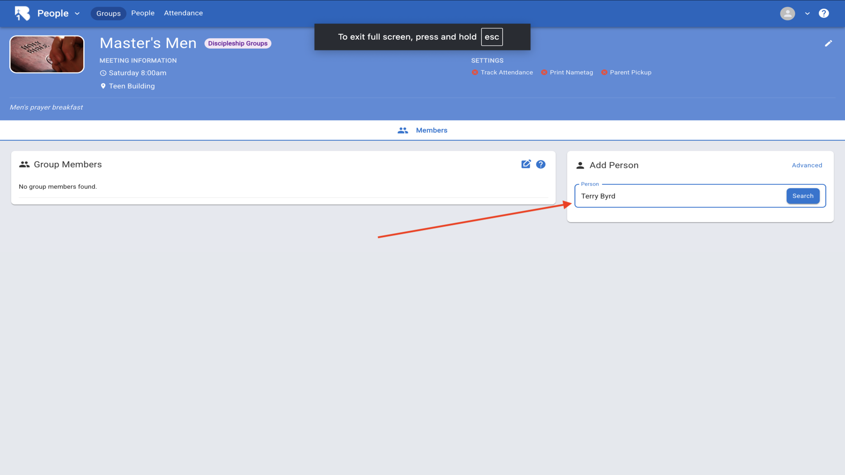Open the top-right help question icon

tap(823, 13)
